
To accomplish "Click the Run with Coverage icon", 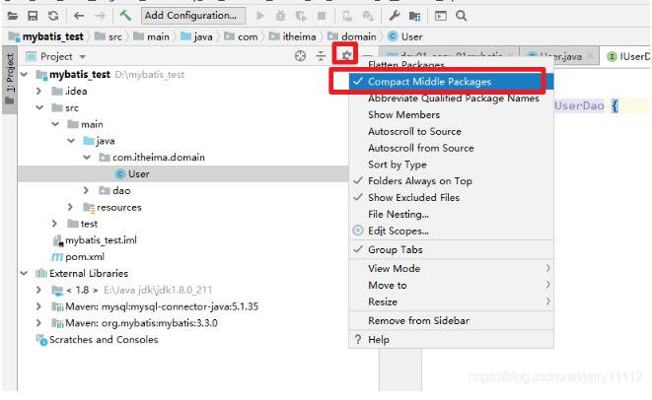I will click(301, 16).
